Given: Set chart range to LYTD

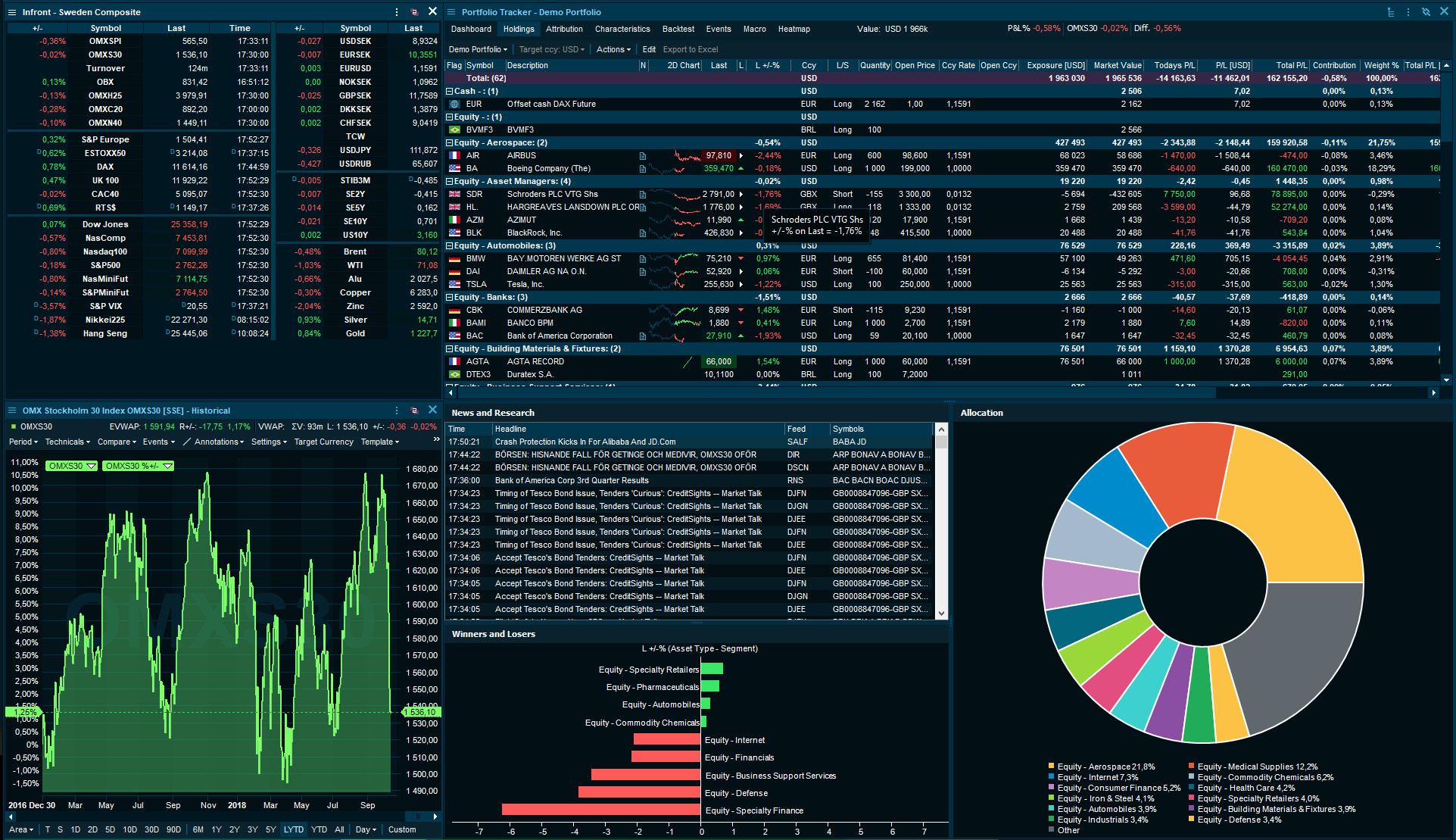Looking at the screenshot, I should (x=294, y=829).
